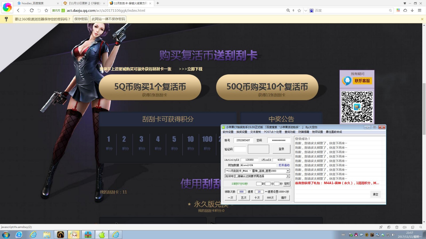Bookmark page using star icon beside refresh
This screenshot has height=239, width=426.
pyautogui.click(x=46, y=10)
